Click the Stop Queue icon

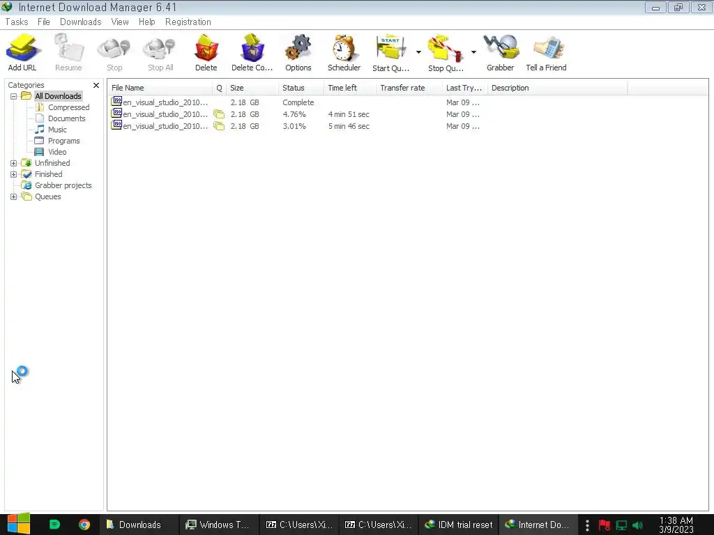pyautogui.click(x=446, y=48)
